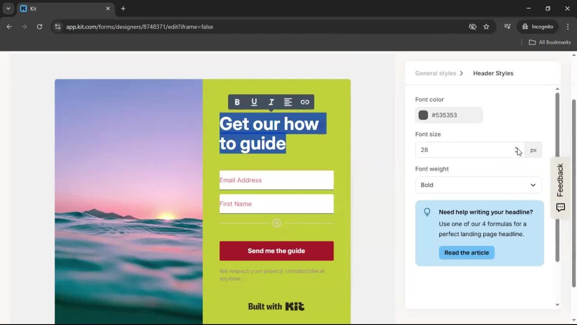
Task: Click the plus icon to add form field
Action: [x=276, y=223]
